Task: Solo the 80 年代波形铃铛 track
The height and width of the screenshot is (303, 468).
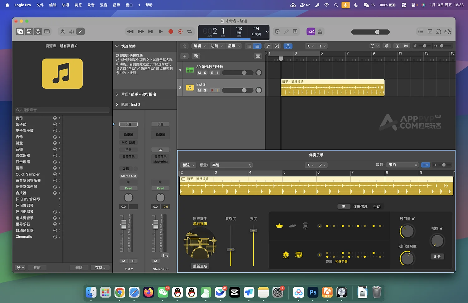Action: (x=205, y=73)
